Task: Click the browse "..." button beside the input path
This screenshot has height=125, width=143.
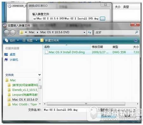Action: click(102, 18)
